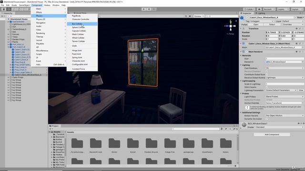The height and width of the screenshot is (171, 305).
Task: Click object picker next to Mesh field
Action: point(303,47)
